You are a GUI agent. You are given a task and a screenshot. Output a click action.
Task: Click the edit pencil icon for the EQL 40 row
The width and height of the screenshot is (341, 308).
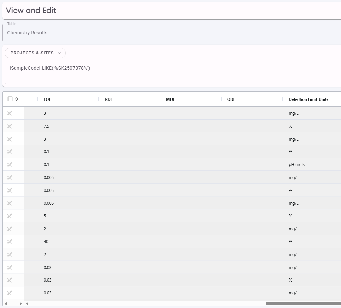(x=10, y=241)
